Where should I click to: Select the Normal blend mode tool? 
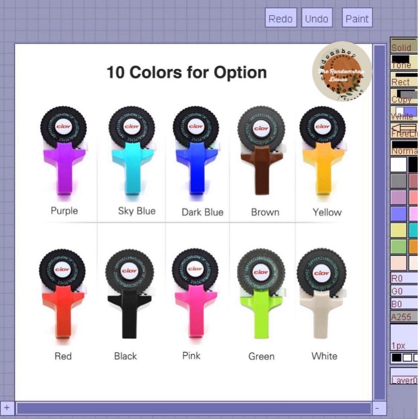click(404, 148)
